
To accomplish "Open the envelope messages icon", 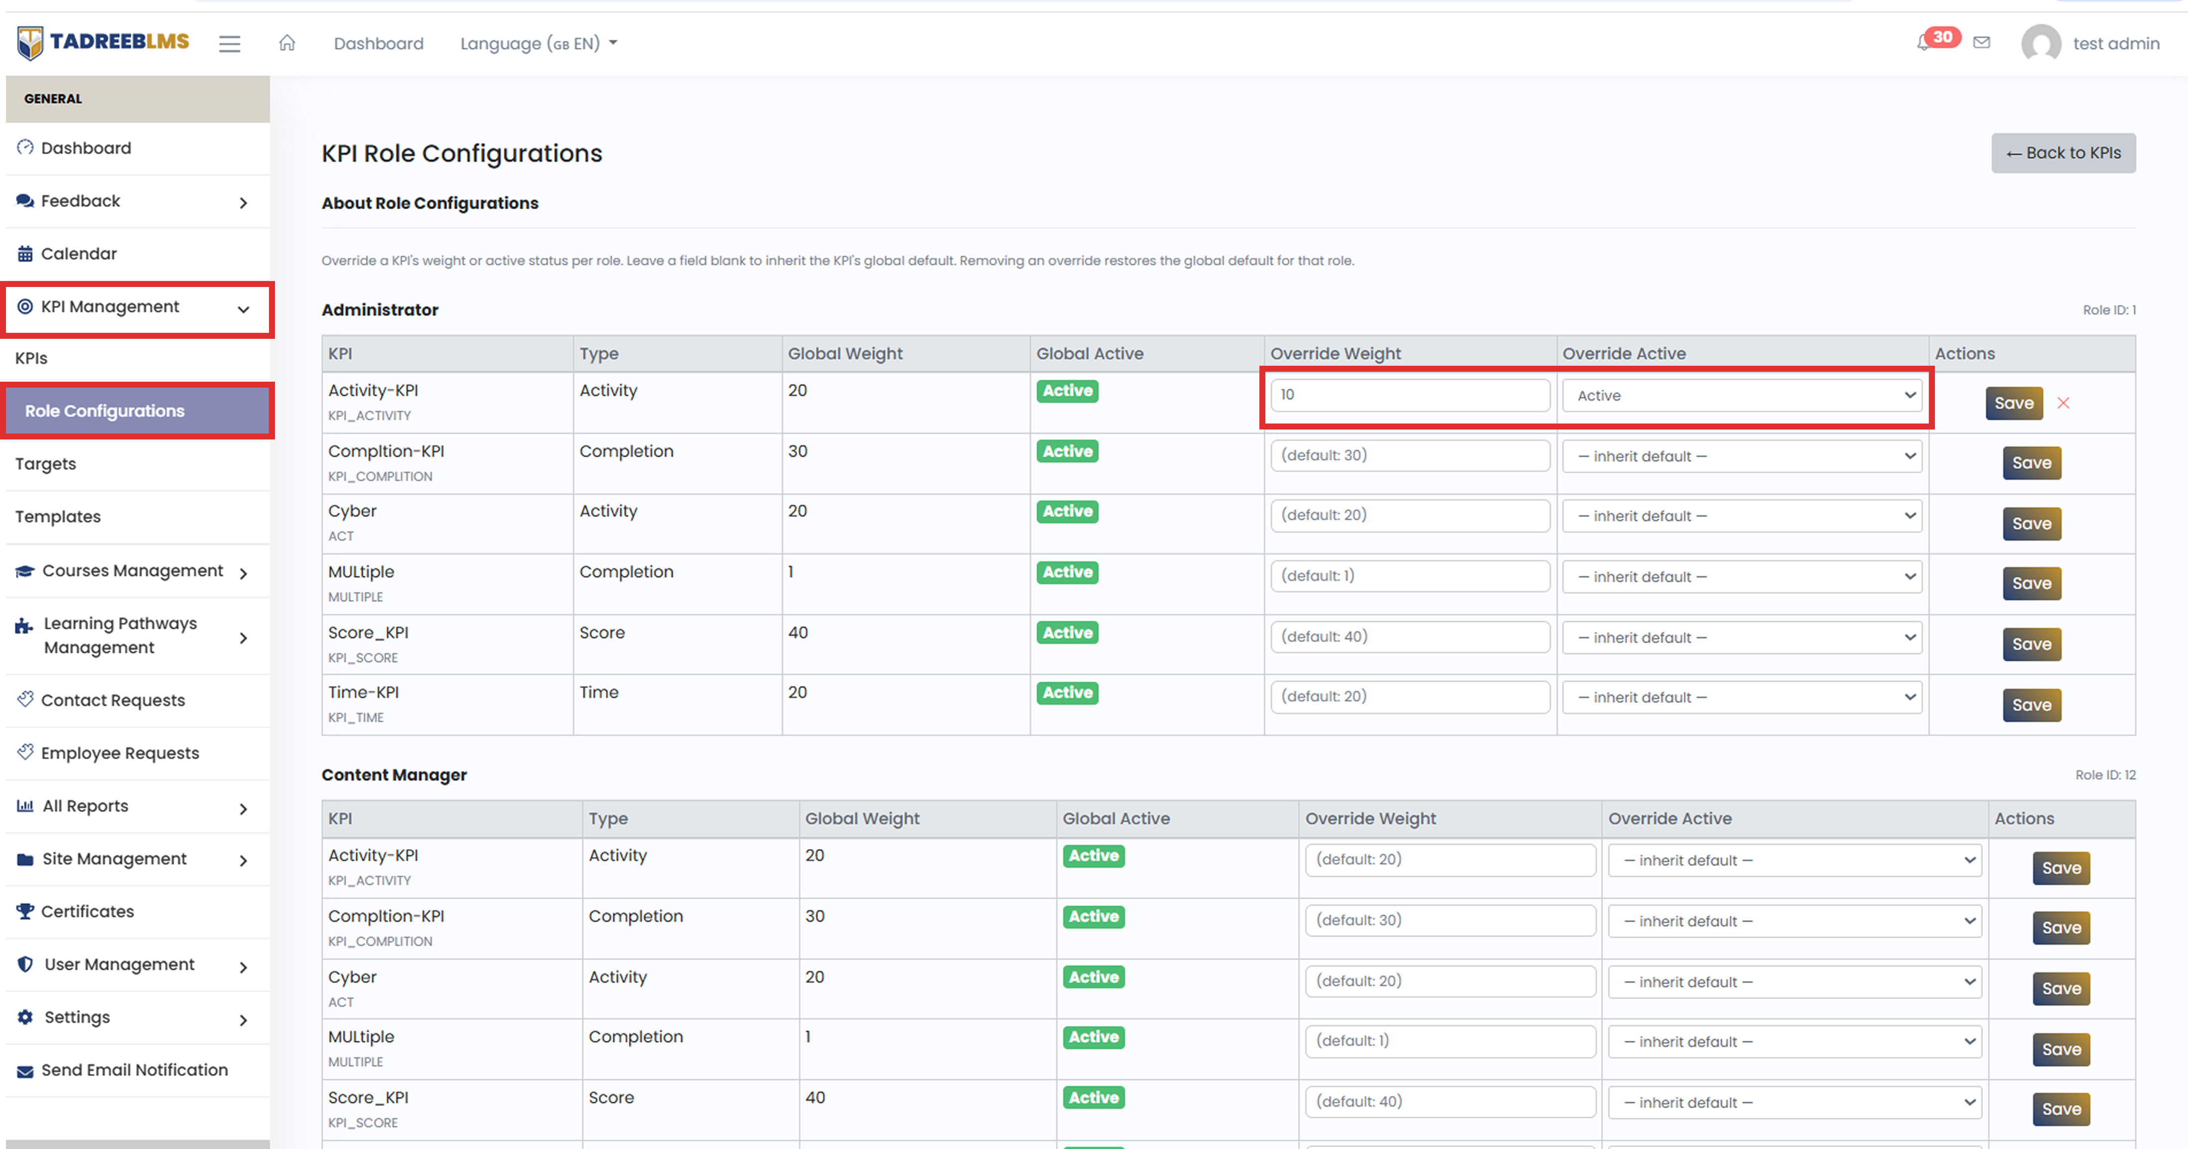I will tap(1982, 42).
